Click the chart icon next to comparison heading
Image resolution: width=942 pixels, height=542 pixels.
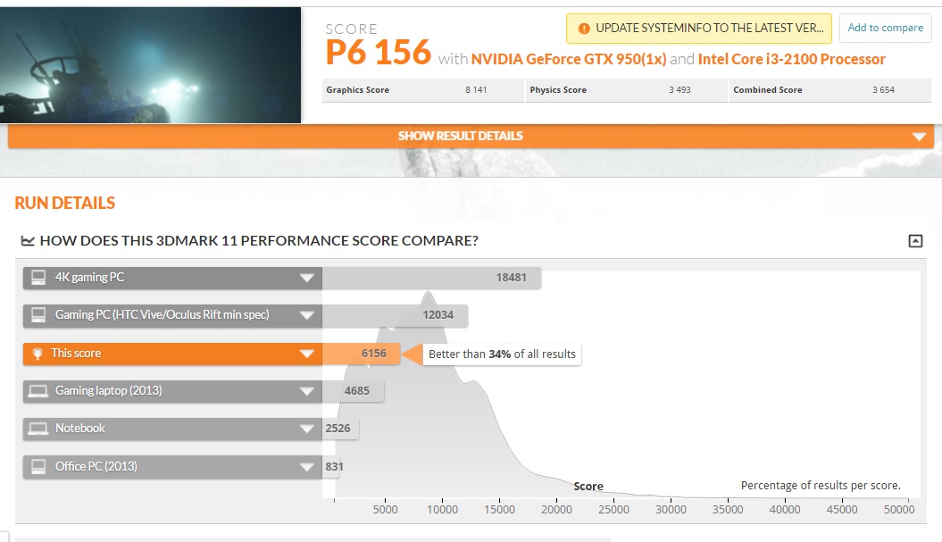[28, 241]
